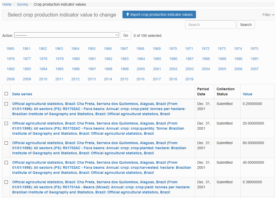This screenshot has width=276, height=198.
Task: Open the Filter dropdown
Action: 268,15
